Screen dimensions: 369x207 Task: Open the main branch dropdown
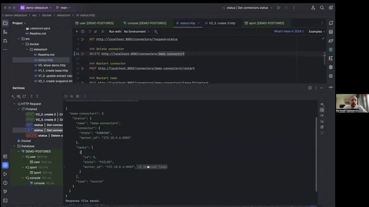point(63,7)
